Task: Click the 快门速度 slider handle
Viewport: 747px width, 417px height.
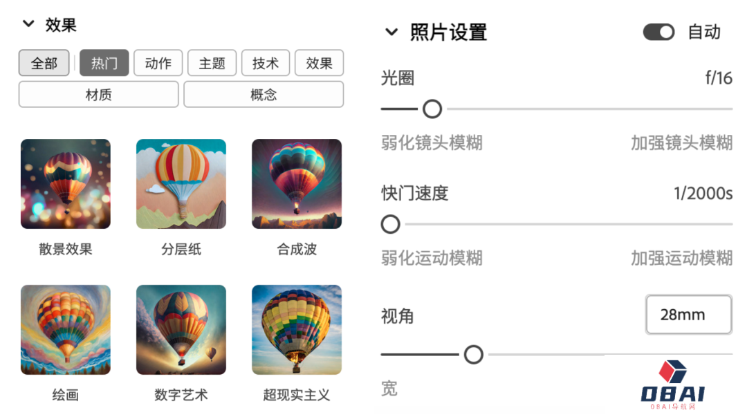Action: coord(390,224)
